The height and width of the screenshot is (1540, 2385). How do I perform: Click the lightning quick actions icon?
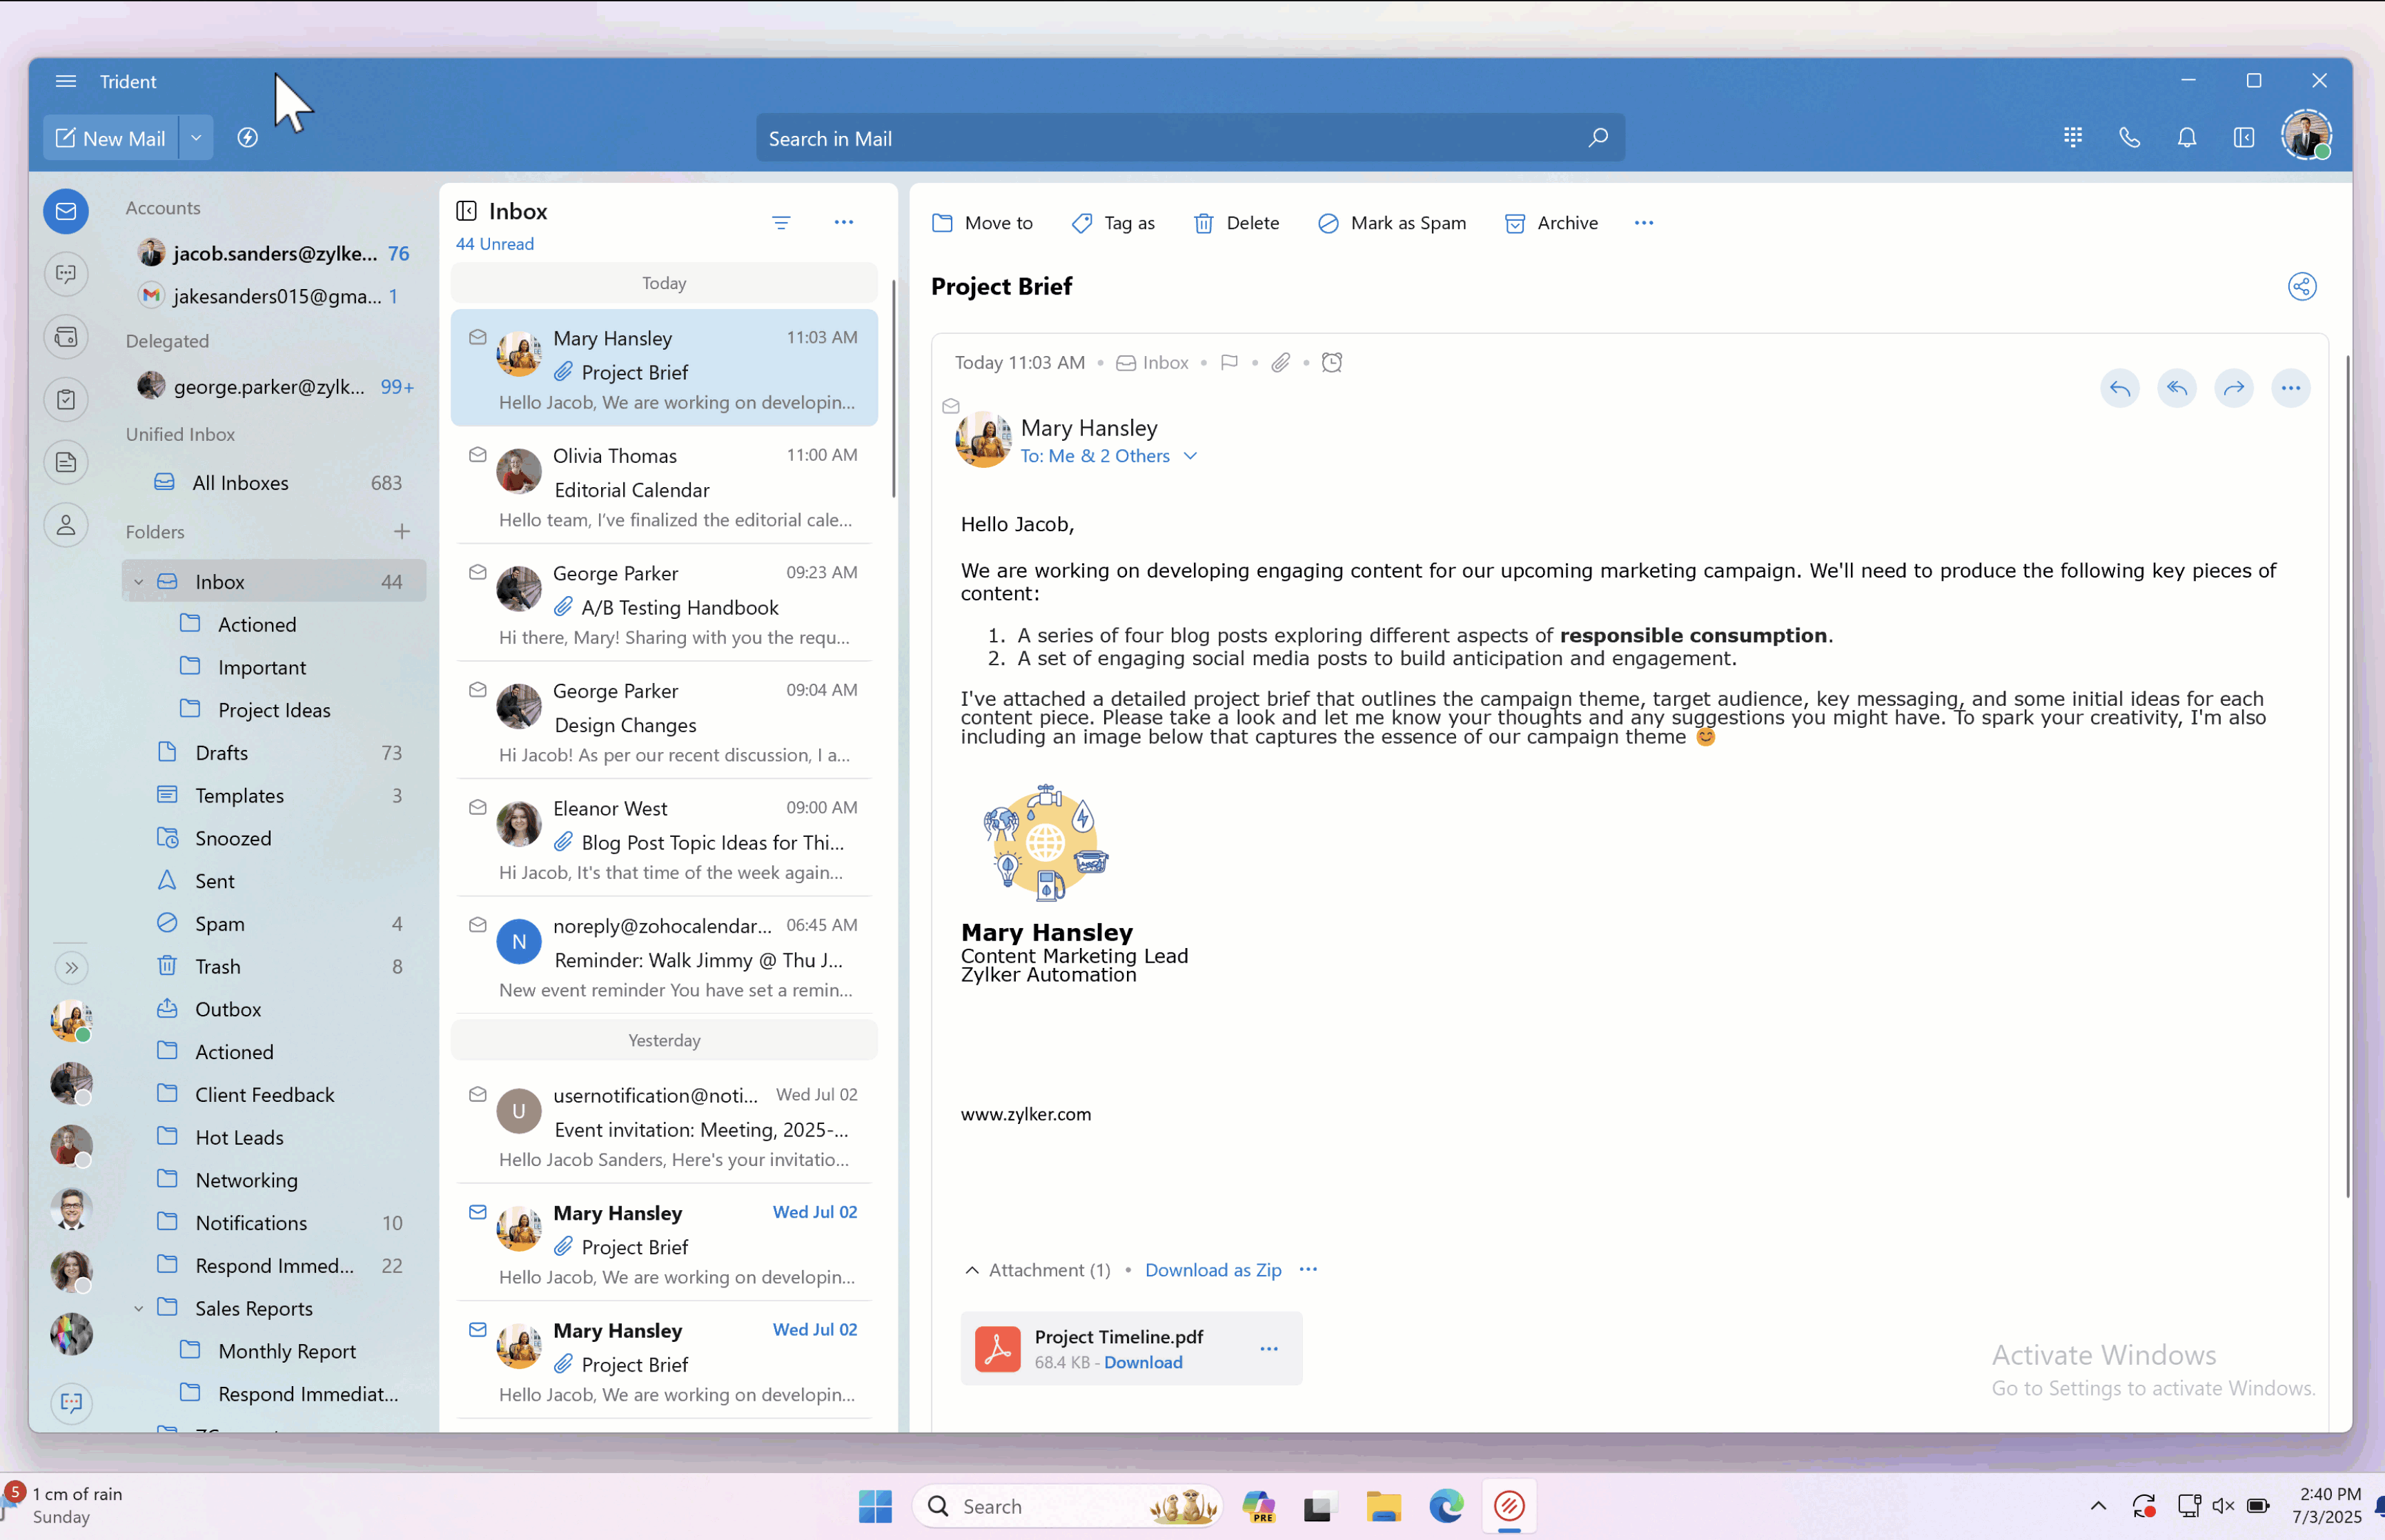tap(247, 138)
